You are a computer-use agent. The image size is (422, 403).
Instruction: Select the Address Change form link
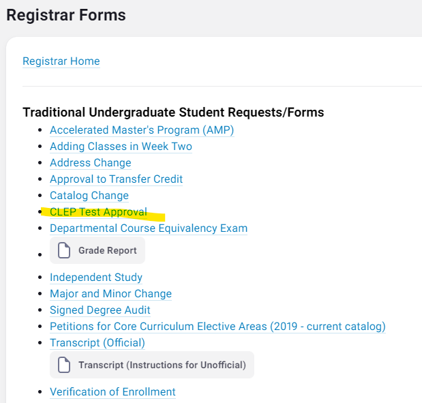tap(91, 163)
